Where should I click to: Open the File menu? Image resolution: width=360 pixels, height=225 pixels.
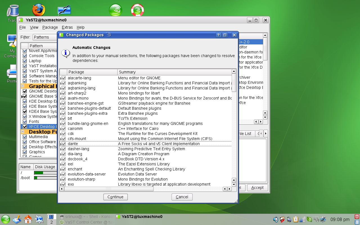(22, 27)
